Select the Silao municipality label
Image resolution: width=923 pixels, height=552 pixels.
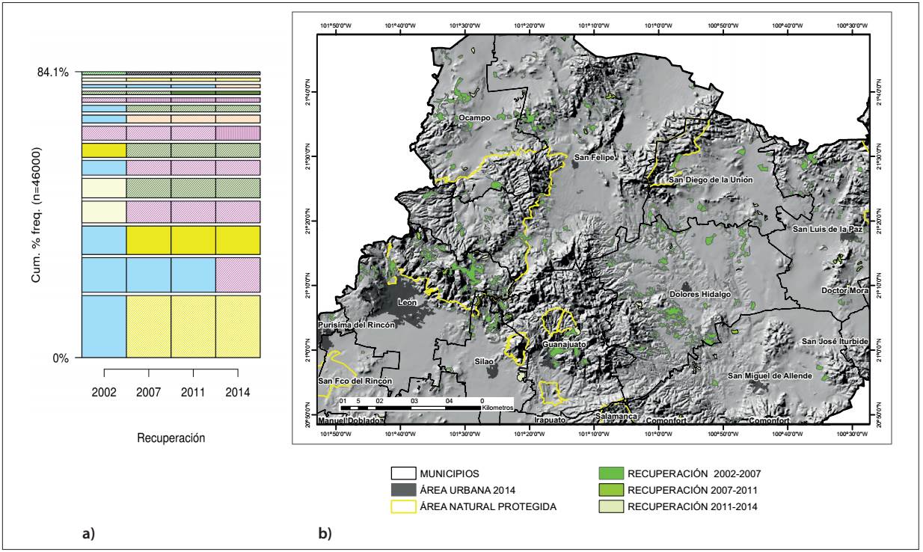coord(485,361)
